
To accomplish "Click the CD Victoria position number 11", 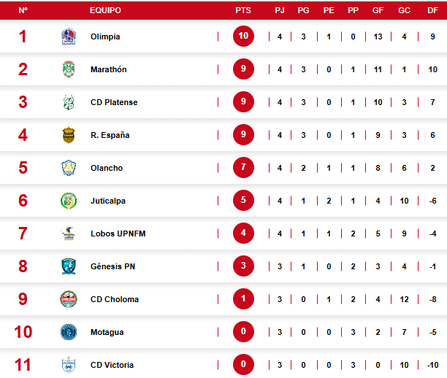I will (x=23, y=364).
